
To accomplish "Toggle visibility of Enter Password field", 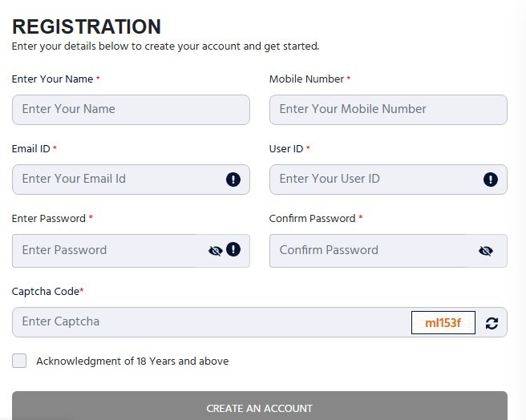I will click(216, 251).
